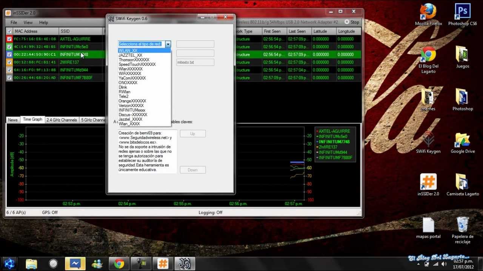This screenshot has height=271, width=483.
Task: Open inSSIDer 2.0 desktop shortcut
Action: coord(428,185)
